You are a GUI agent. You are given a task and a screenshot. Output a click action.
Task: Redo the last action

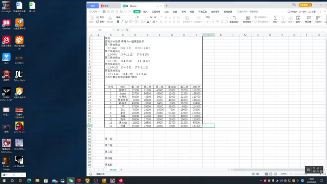coord(125,12)
